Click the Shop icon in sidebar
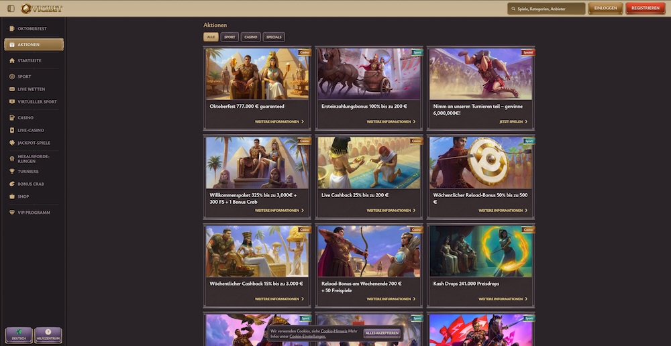The height and width of the screenshot is (346, 671). (x=12, y=196)
